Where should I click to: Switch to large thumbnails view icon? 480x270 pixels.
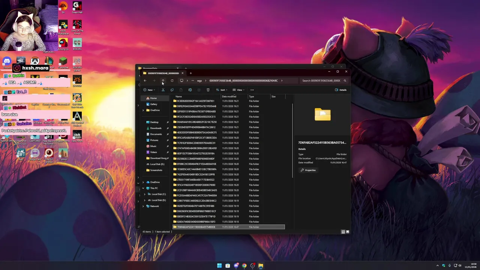pyautogui.click(x=347, y=232)
